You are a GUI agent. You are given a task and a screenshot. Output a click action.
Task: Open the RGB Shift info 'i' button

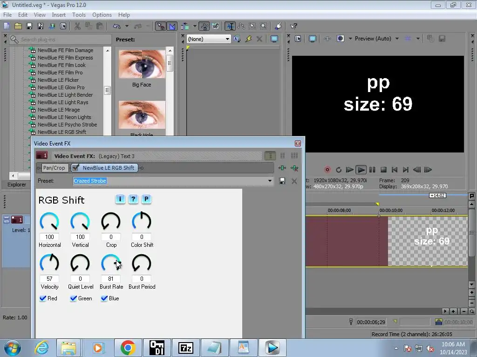[x=120, y=199]
